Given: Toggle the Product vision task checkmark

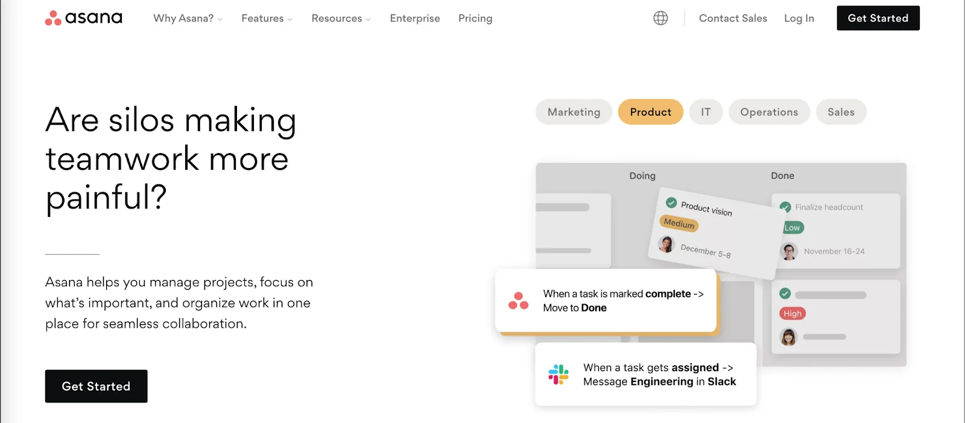Looking at the screenshot, I should pyautogui.click(x=671, y=202).
